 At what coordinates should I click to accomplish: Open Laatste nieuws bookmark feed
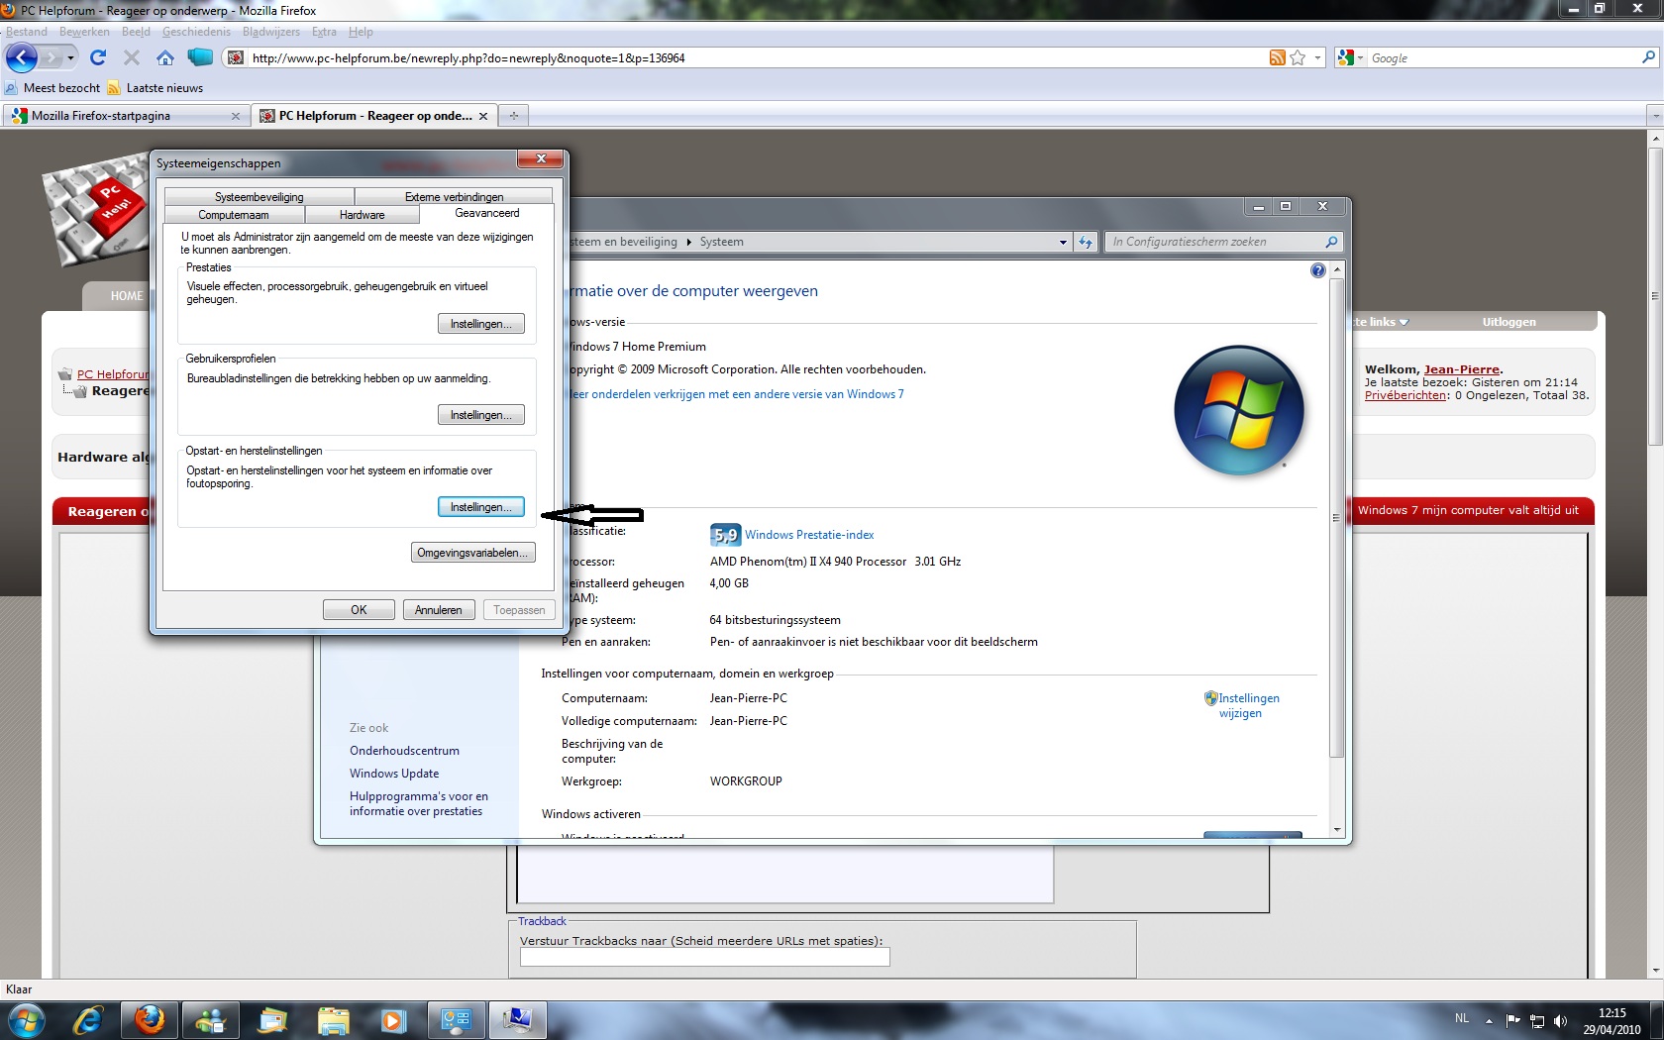pos(156,88)
